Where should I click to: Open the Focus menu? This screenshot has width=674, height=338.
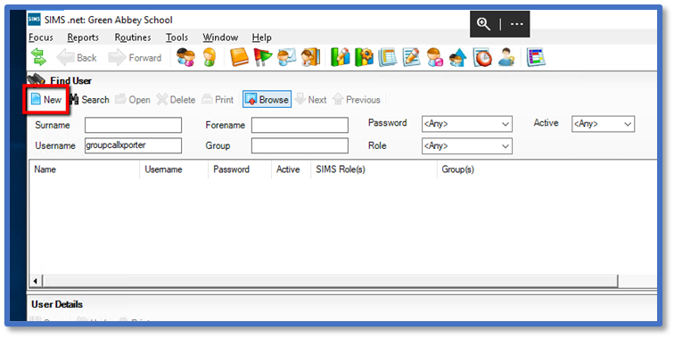click(41, 37)
